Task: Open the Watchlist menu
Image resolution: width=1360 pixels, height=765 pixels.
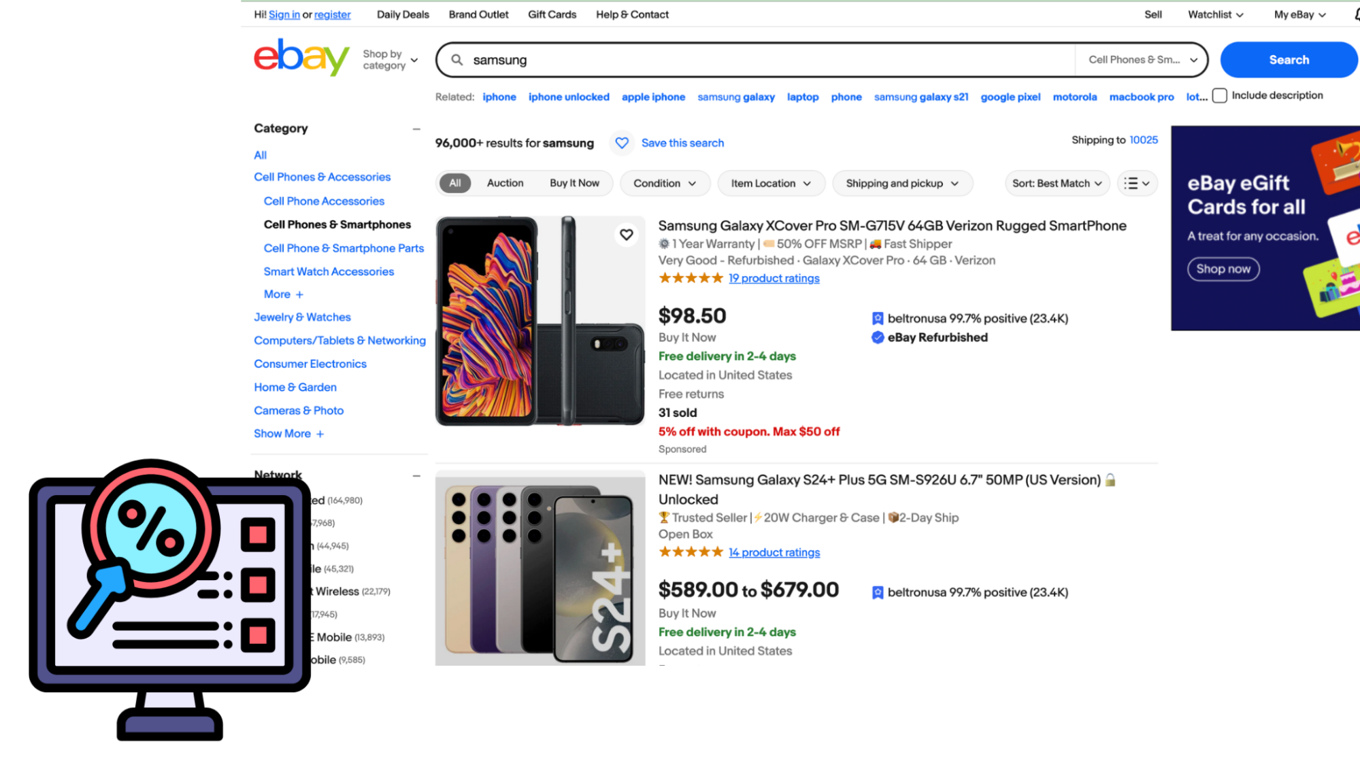Action: tap(1215, 14)
